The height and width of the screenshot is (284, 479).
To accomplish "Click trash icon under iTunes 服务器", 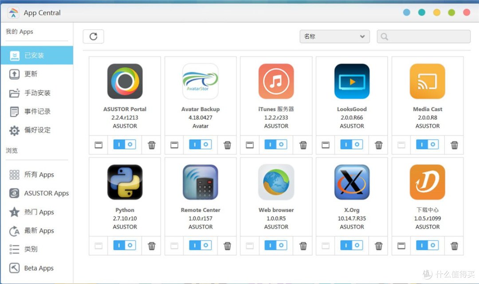I will point(303,145).
